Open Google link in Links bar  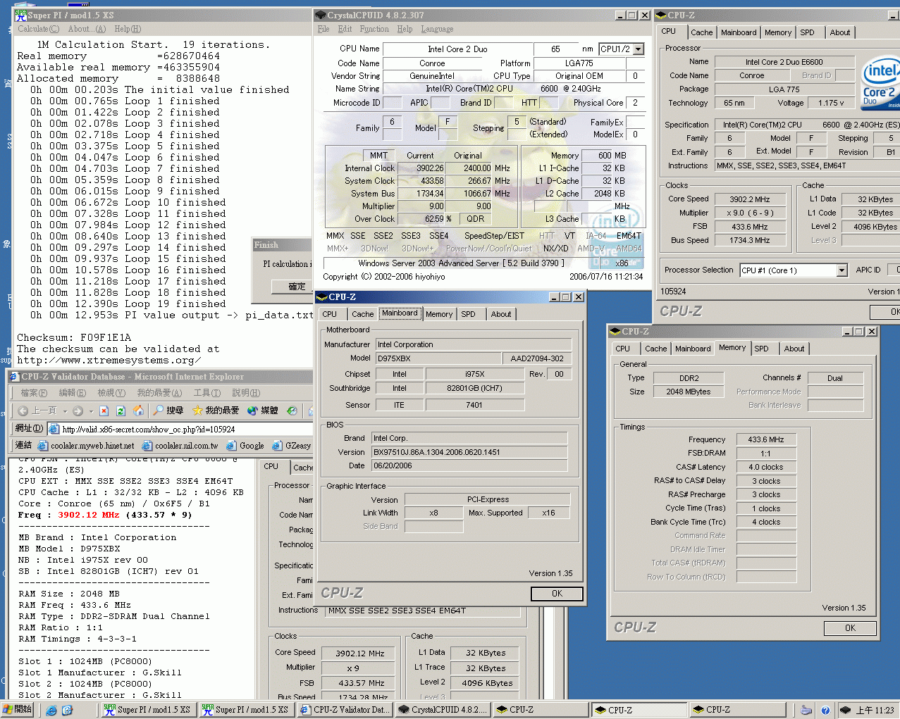point(245,446)
